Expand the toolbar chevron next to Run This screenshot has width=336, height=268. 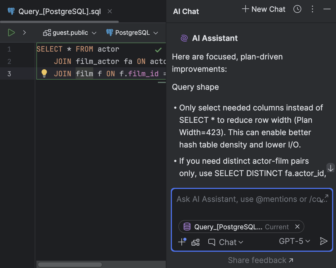(24, 33)
